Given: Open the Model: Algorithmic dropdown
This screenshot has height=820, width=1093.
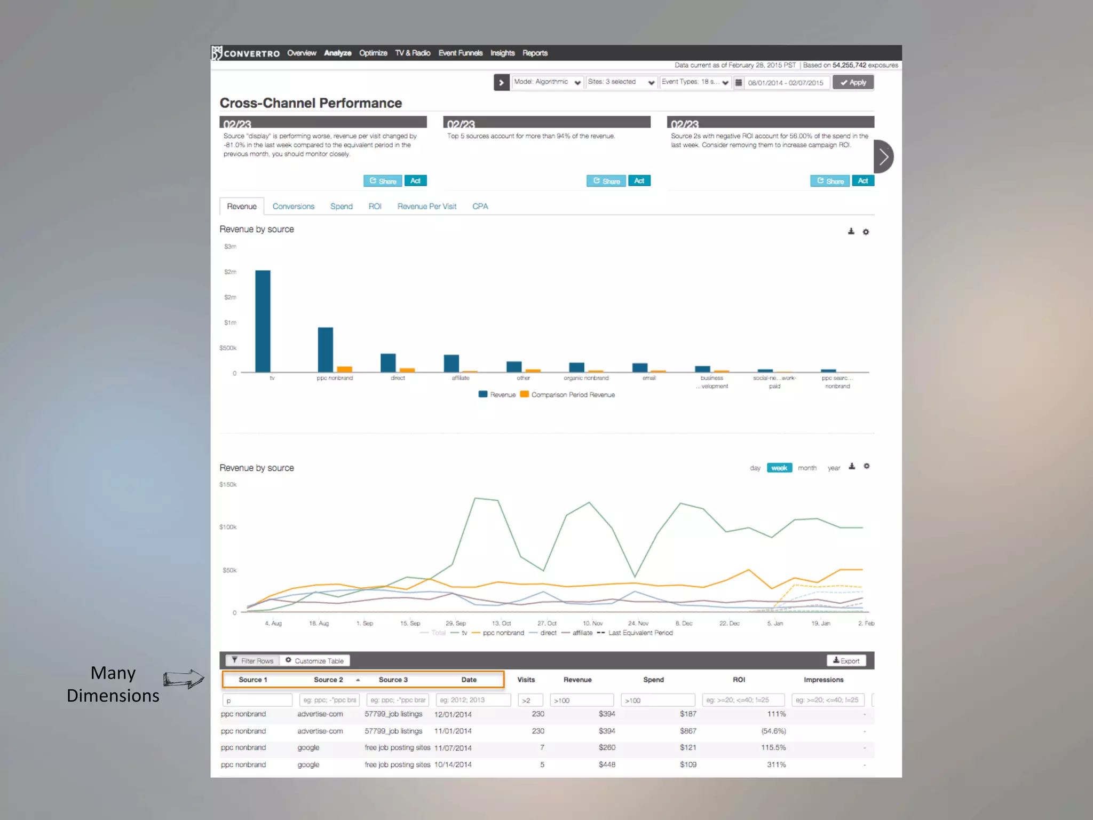Looking at the screenshot, I should (x=547, y=82).
